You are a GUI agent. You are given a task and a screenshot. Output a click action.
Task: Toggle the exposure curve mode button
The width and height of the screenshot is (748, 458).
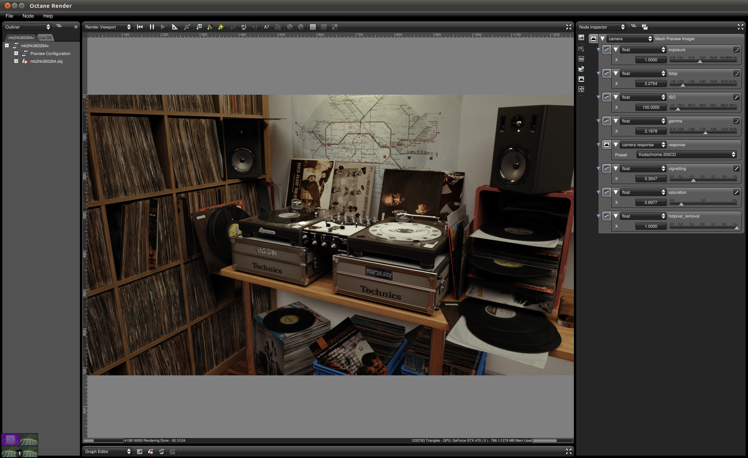(736, 50)
